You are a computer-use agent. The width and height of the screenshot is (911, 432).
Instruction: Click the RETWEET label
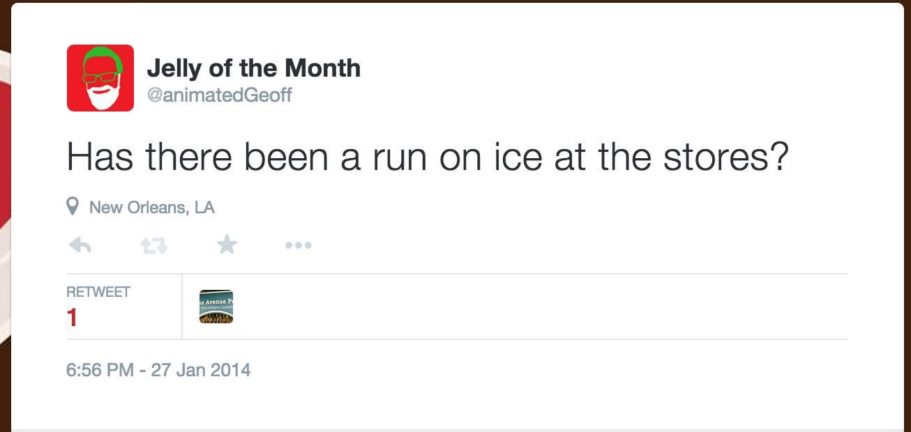pos(98,292)
